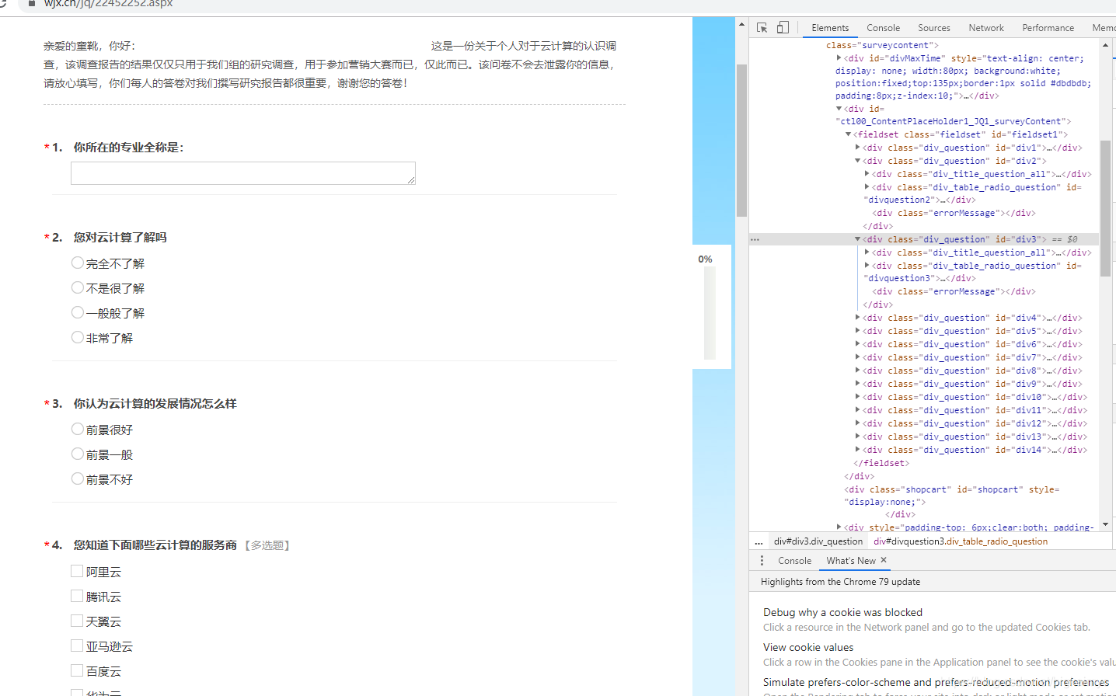Click the closing /fieldset tag row
The image size is (1116, 696).
point(881,463)
